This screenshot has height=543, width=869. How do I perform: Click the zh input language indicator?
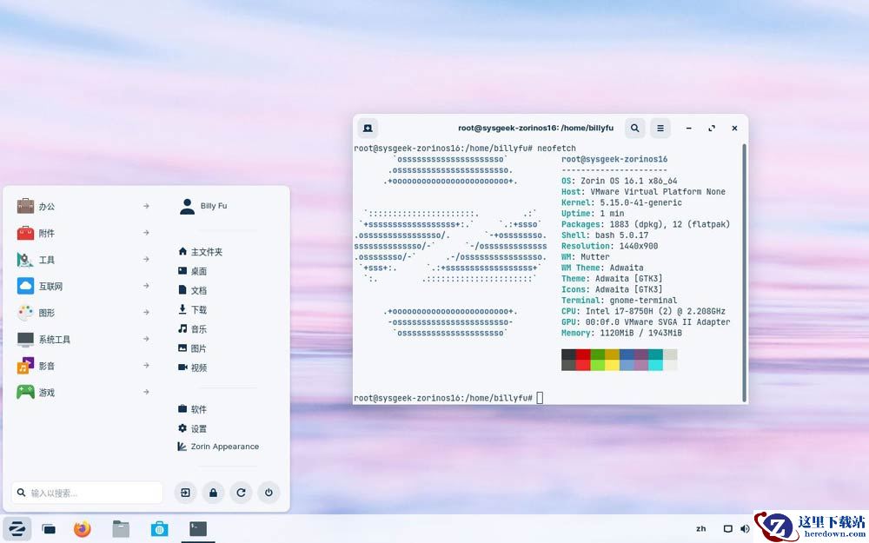tap(701, 529)
